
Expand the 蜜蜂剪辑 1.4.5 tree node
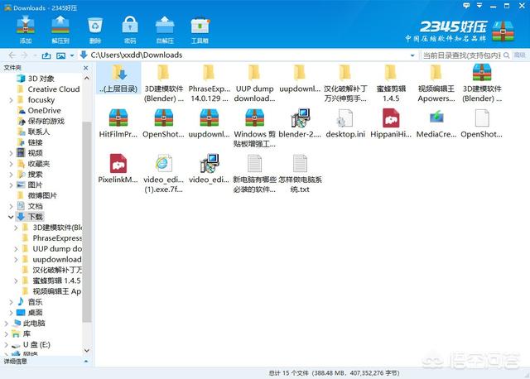[x=16, y=281]
